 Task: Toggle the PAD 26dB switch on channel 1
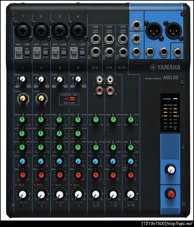tap(18, 53)
